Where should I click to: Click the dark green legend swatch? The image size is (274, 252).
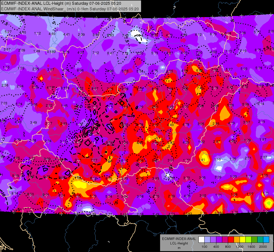point(254,240)
